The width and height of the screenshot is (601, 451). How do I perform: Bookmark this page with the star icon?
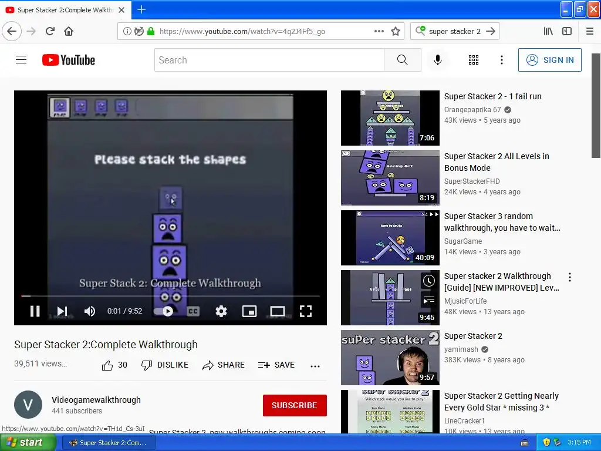(396, 32)
